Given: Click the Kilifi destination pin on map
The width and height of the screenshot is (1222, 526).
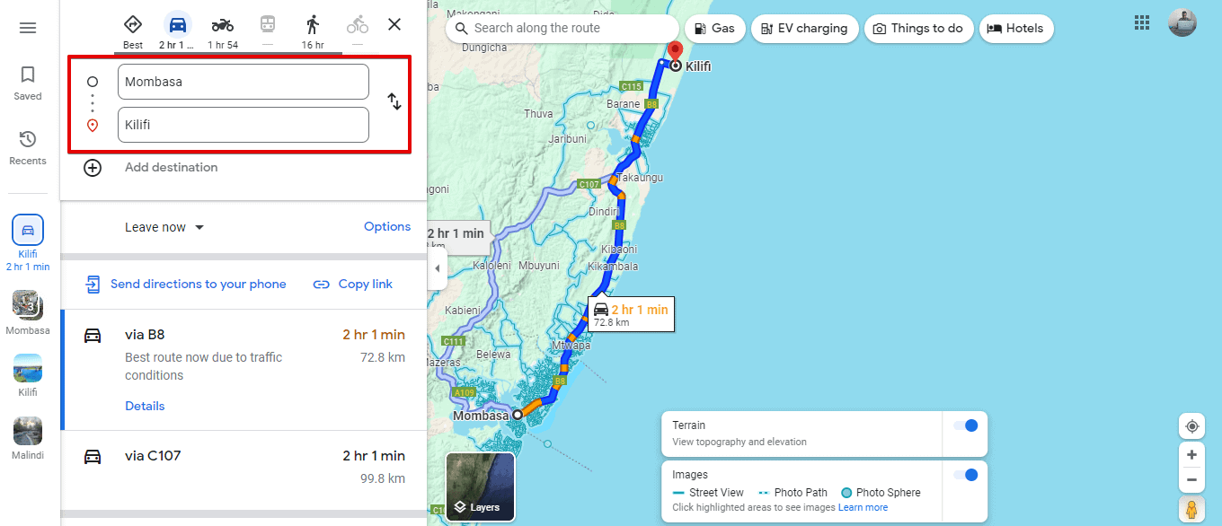Looking at the screenshot, I should pos(675,52).
